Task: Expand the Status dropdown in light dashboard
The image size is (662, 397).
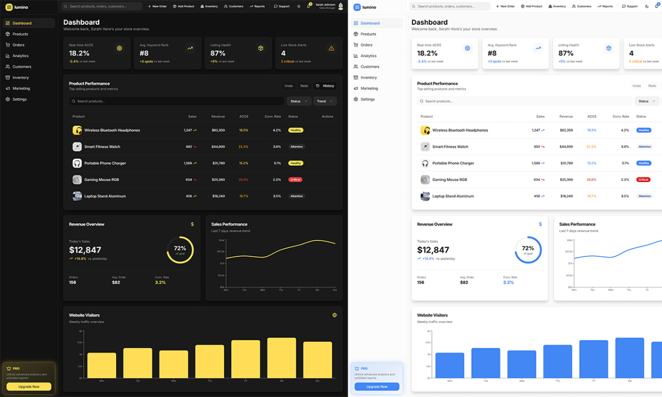Action: 647,101
